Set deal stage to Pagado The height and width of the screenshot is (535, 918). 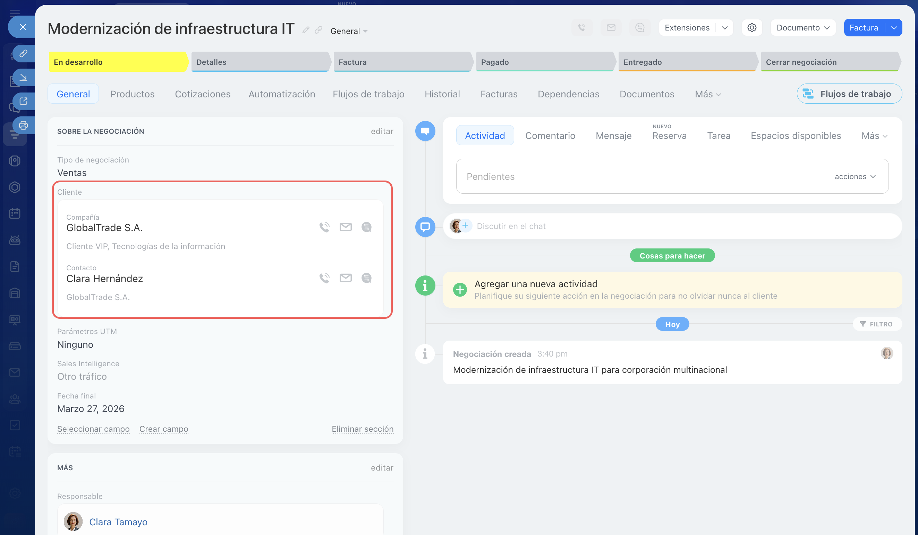pyautogui.click(x=545, y=62)
